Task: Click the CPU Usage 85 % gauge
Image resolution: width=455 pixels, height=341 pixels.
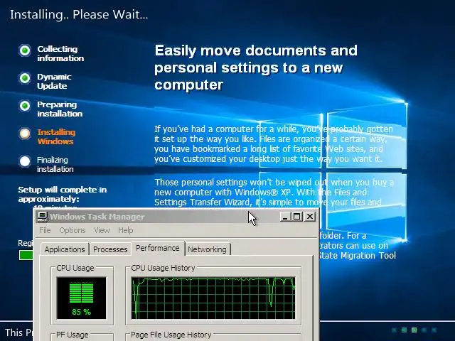Action: [82, 298]
